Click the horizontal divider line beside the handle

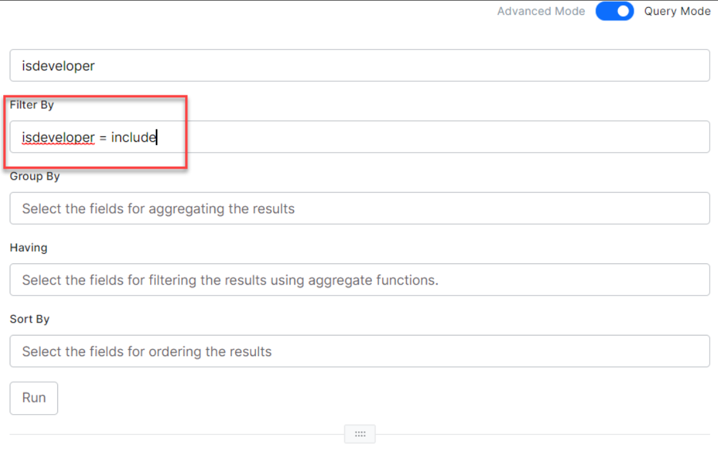click(x=193, y=435)
